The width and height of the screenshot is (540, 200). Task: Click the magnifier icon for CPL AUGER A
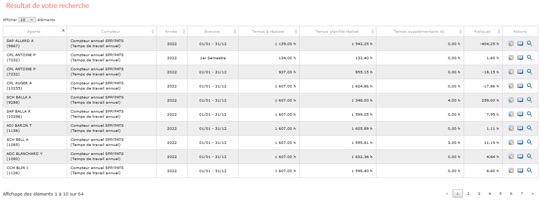[x=529, y=86]
